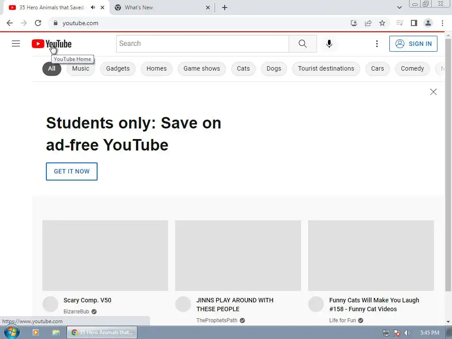Viewport: 452px width, 339px height.
Task: Select the Cats filter chip
Action: (x=243, y=68)
